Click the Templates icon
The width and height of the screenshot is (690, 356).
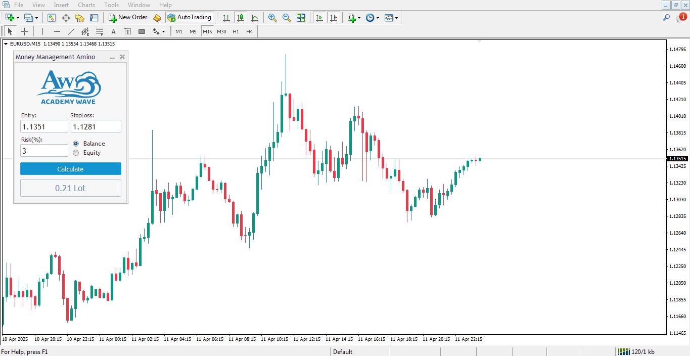point(389,18)
